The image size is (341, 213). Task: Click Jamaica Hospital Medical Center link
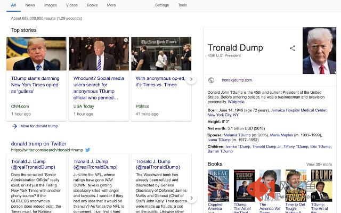pyautogui.click(x=299, y=110)
